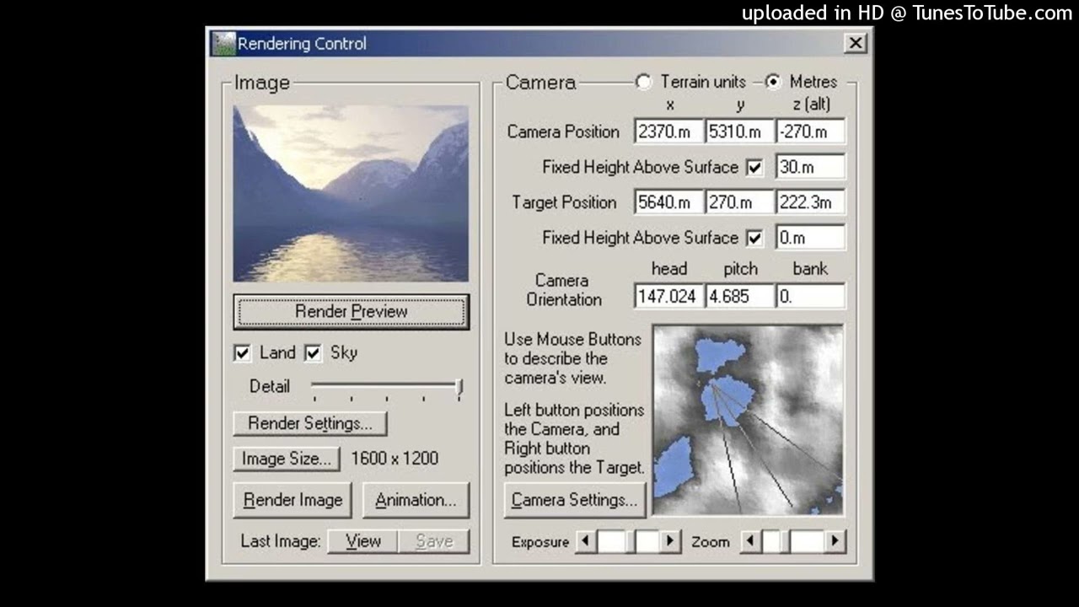Click Camera Position y field 5310.m

[739, 132]
